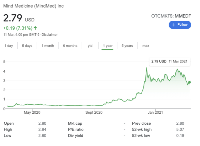Click the 52-wk low value 0.19
This screenshot has height=146, width=200.
180,136
